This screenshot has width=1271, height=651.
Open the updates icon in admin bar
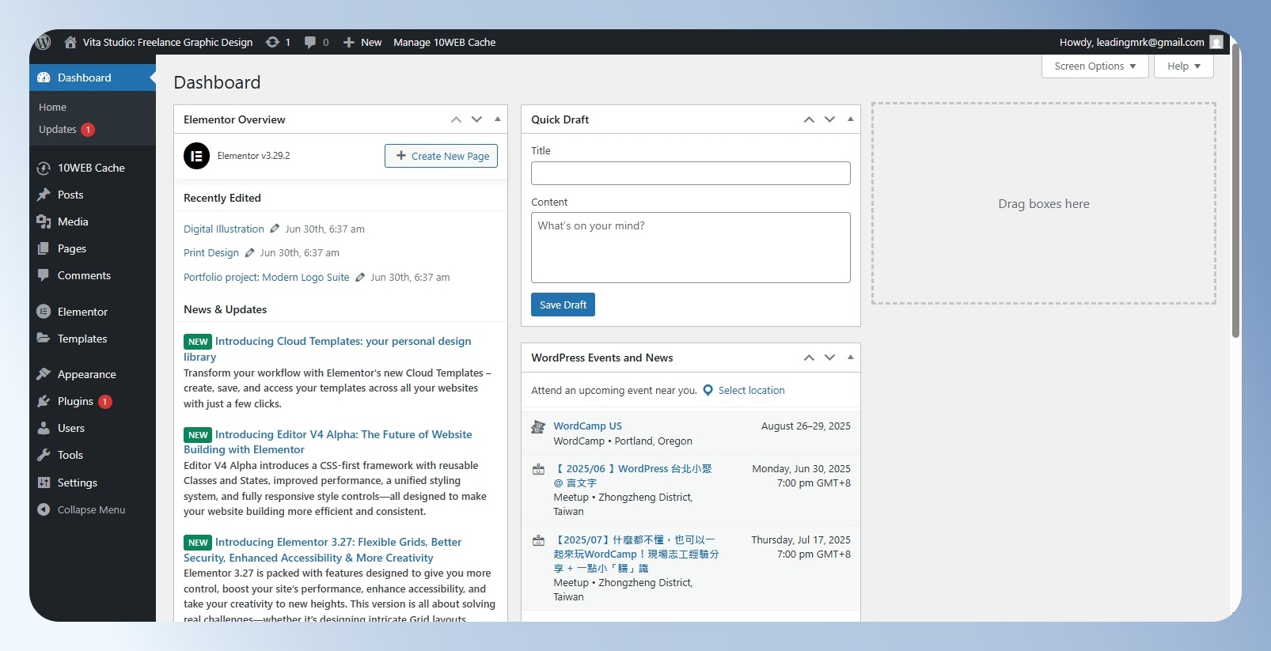click(272, 42)
